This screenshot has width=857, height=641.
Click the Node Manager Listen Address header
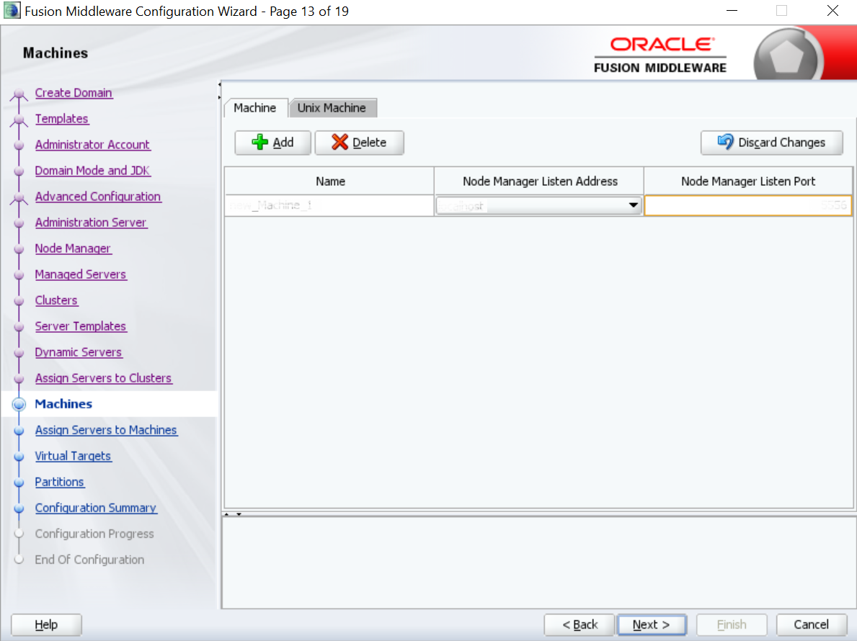pos(539,181)
